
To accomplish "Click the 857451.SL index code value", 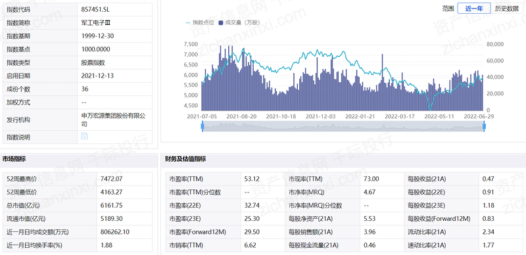I will [95, 9].
